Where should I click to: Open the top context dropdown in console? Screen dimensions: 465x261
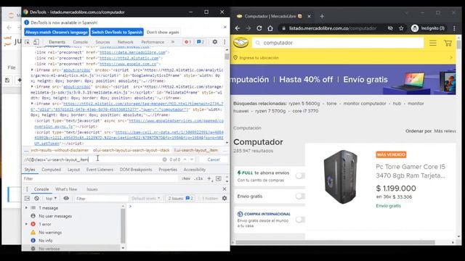pyautogui.click(x=51, y=198)
